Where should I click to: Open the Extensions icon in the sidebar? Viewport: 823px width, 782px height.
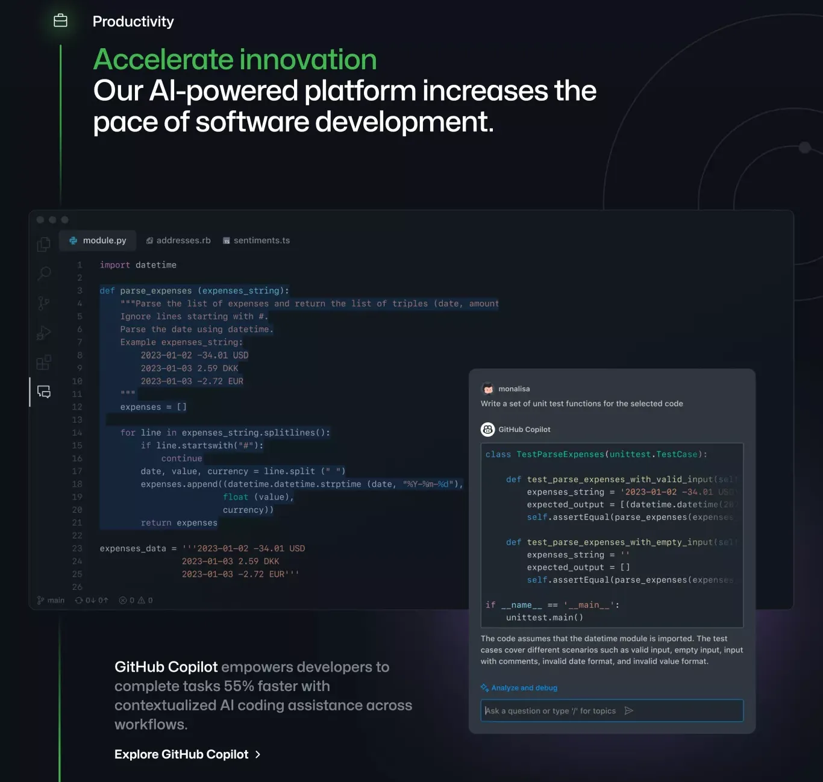[44, 362]
